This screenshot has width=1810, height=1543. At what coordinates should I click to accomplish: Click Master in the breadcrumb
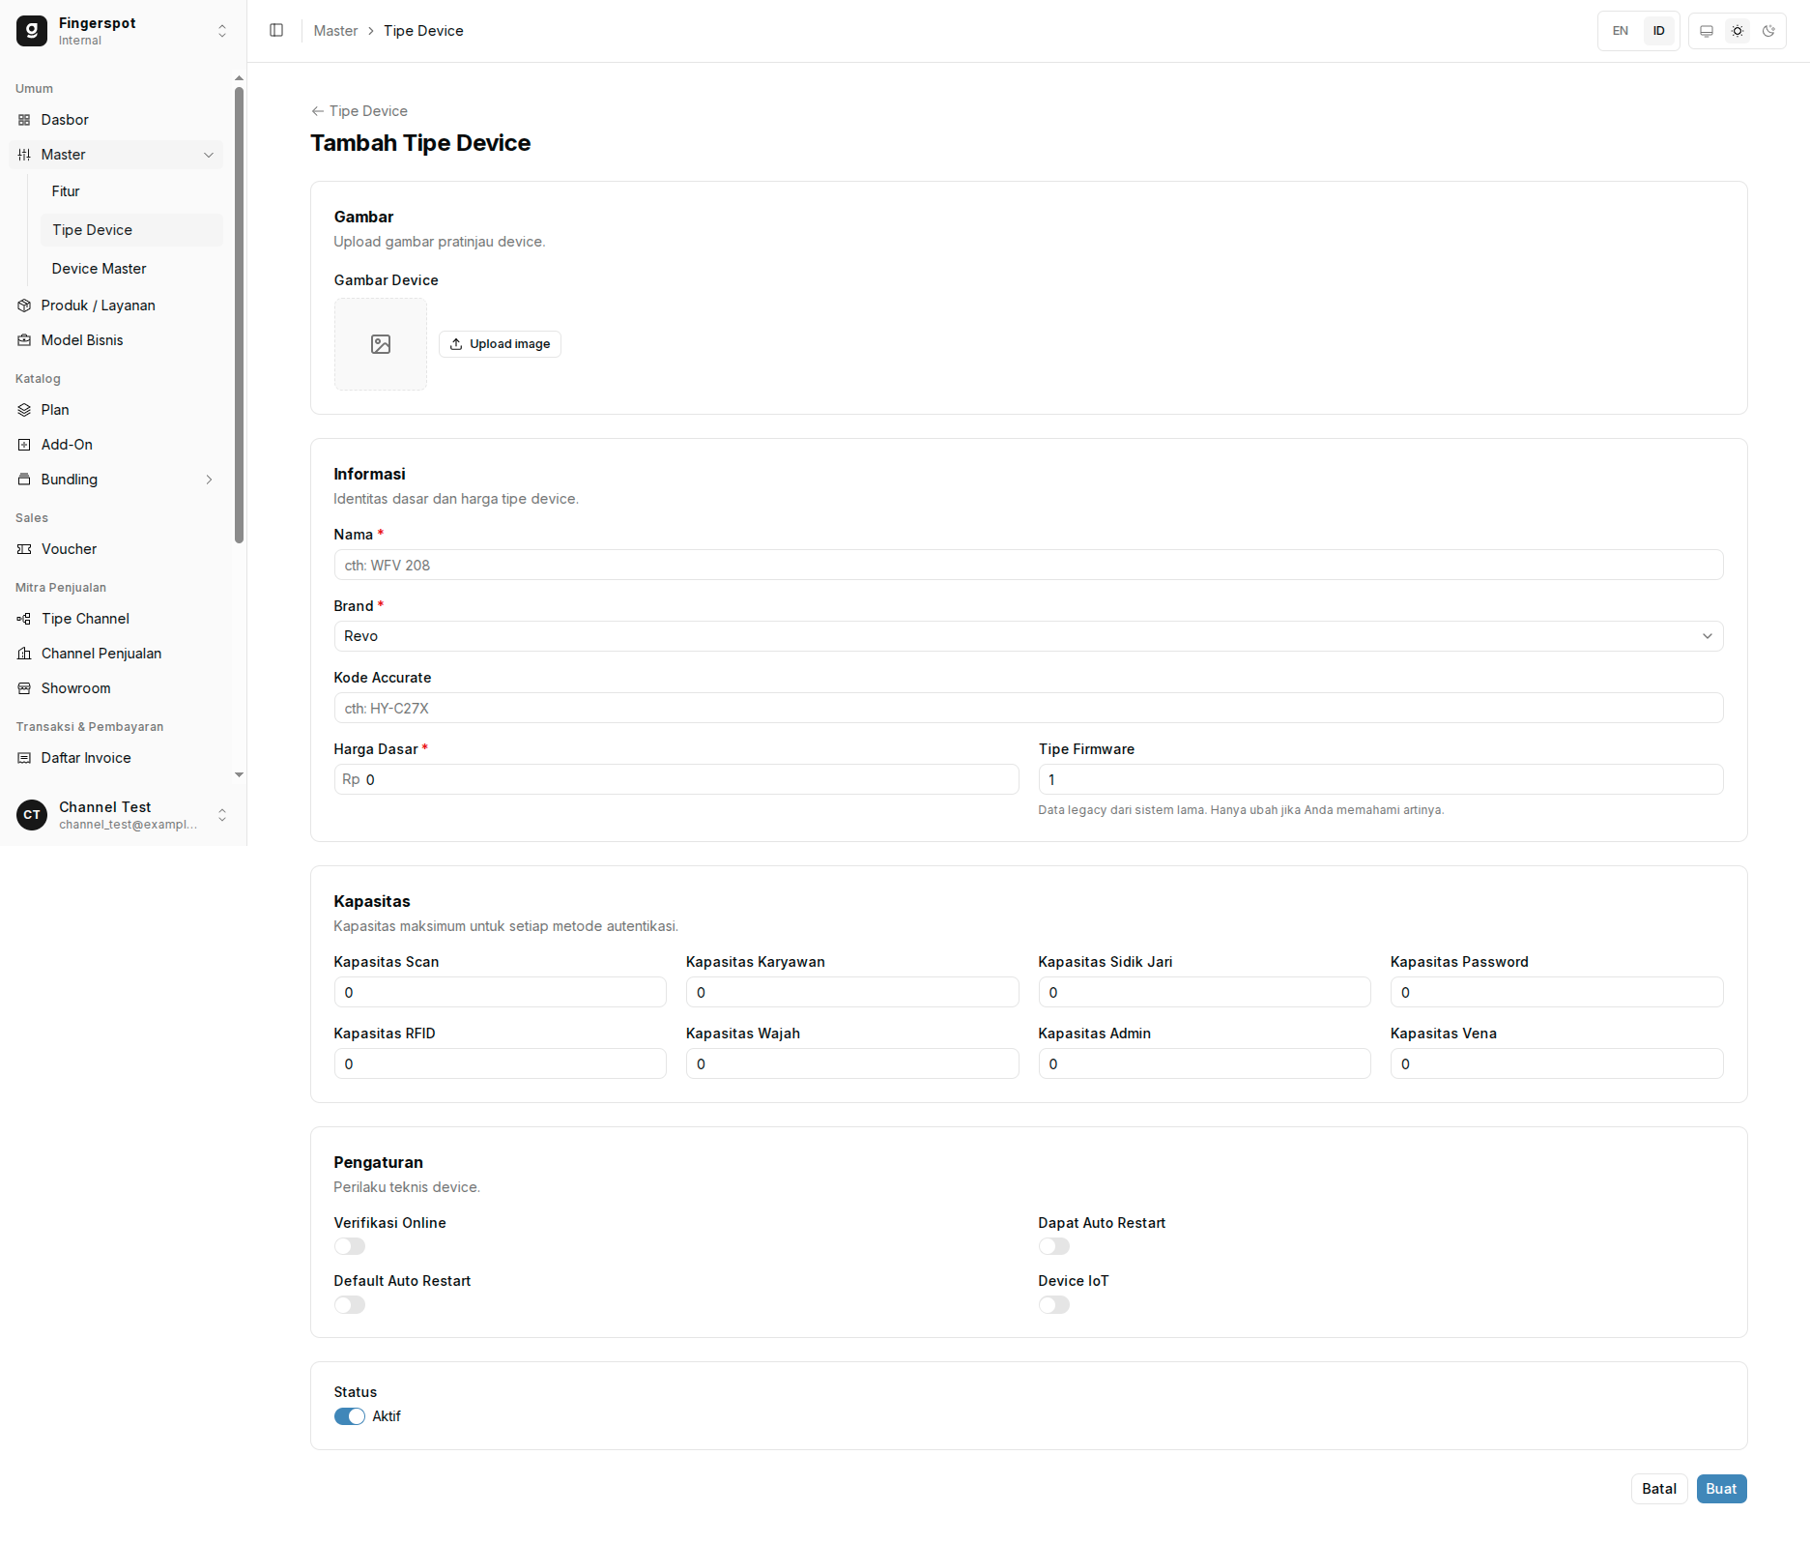[x=335, y=31]
